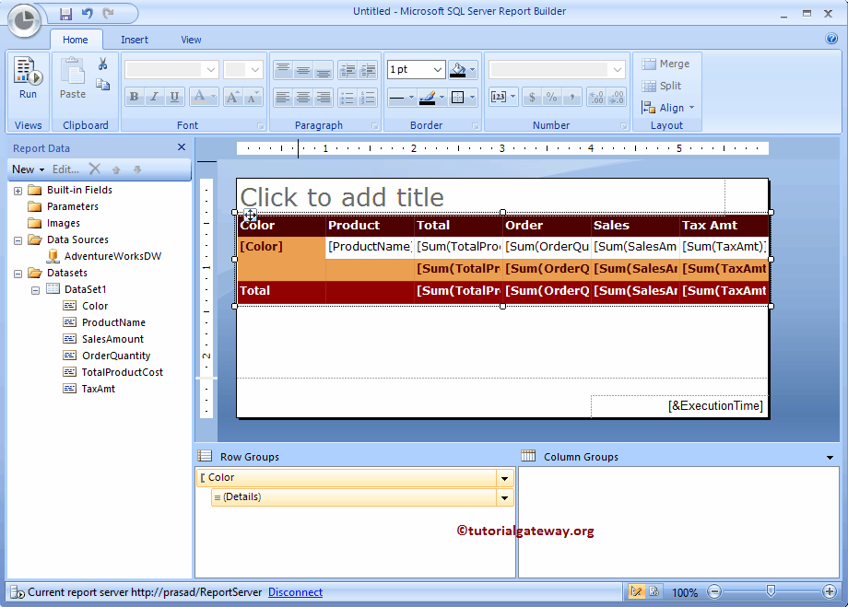
Task: Apply percent number format icon
Action: point(551,96)
